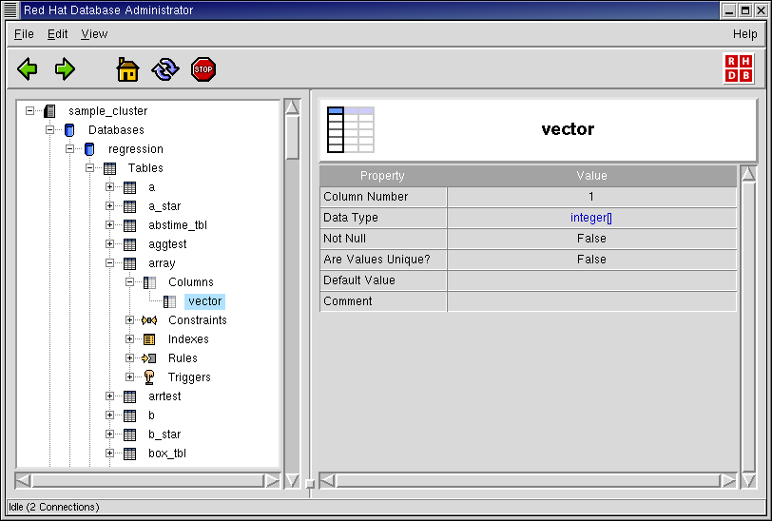Viewport: 772px width, 521px height.
Task: Click the Columns node icon
Action: point(149,282)
